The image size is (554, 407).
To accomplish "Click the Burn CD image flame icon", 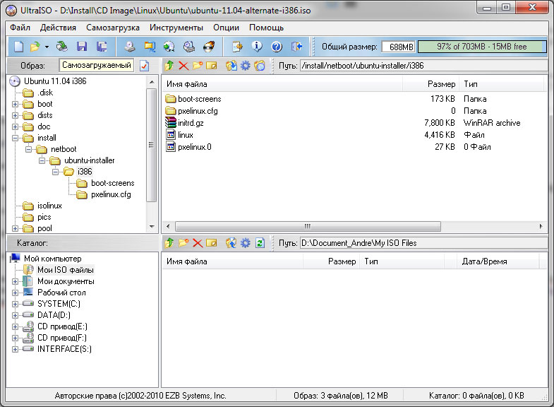I will (x=209, y=47).
